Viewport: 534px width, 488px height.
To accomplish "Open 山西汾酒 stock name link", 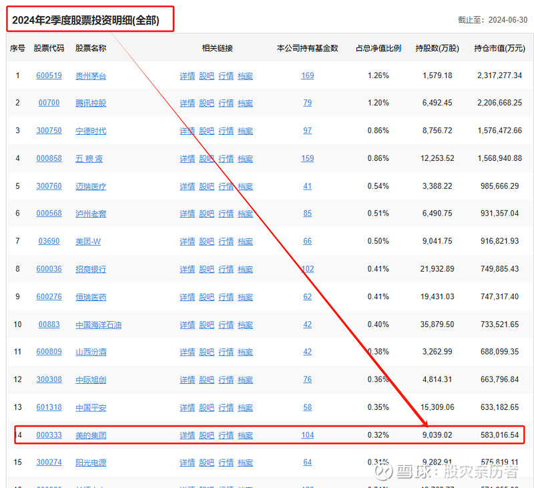I will (91, 352).
